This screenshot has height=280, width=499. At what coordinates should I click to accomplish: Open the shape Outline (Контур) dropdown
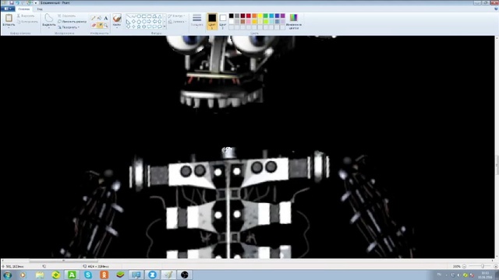pyautogui.click(x=176, y=16)
